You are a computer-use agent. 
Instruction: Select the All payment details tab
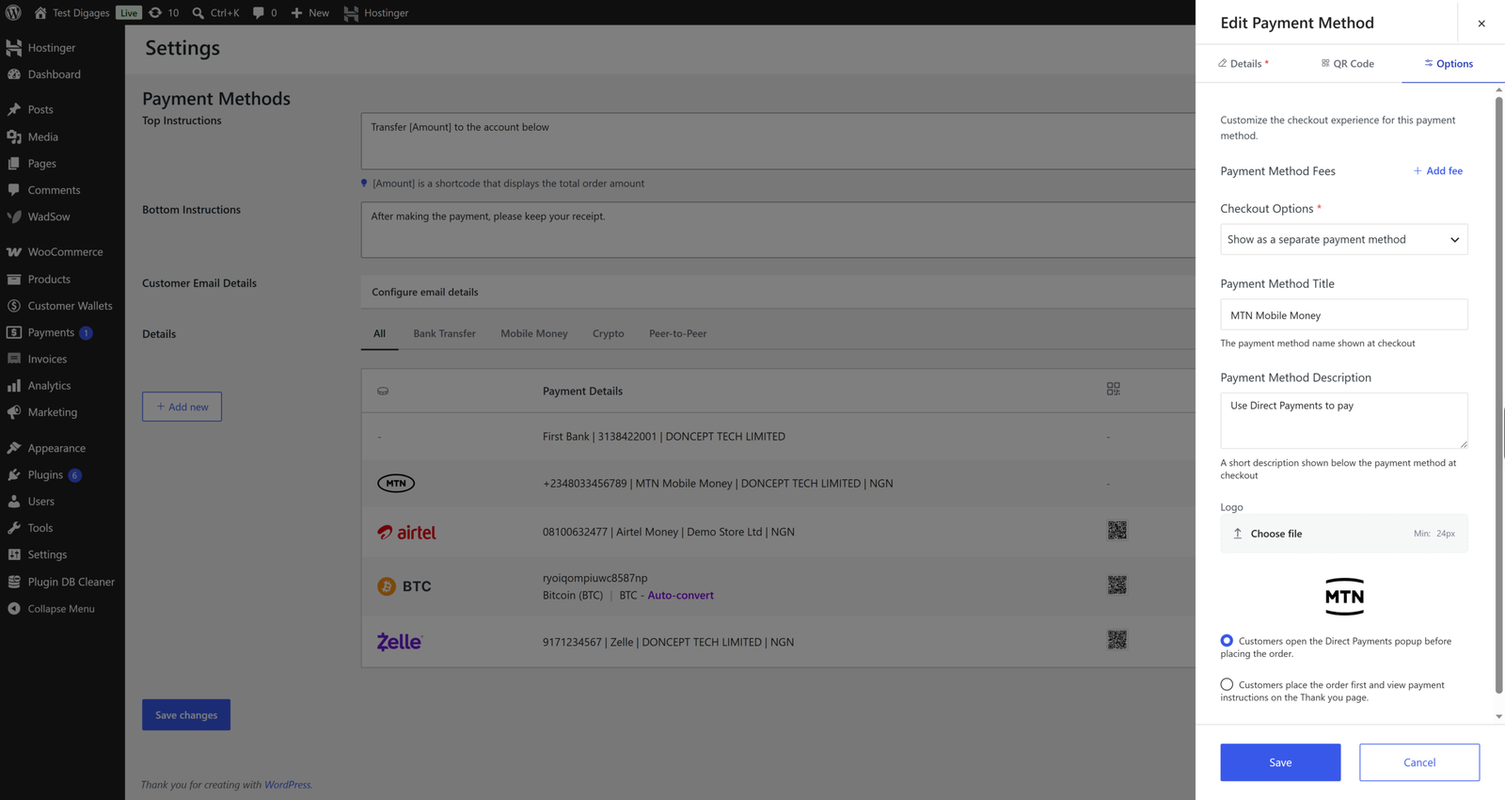pos(379,333)
